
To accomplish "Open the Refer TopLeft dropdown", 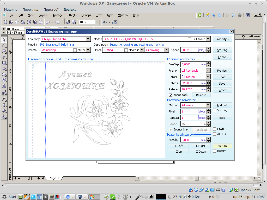I will point(208,77).
